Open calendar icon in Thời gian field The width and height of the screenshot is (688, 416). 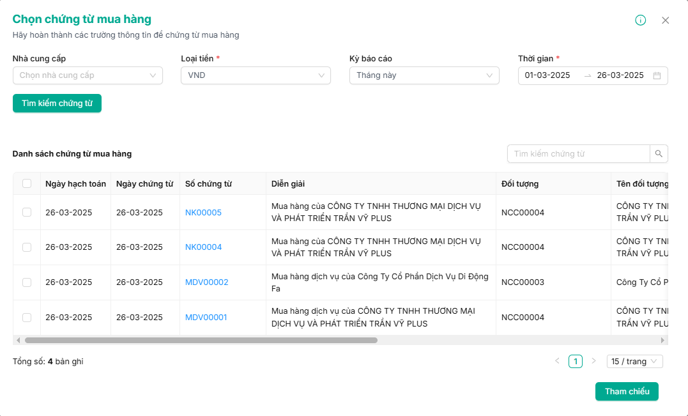pyautogui.click(x=657, y=75)
